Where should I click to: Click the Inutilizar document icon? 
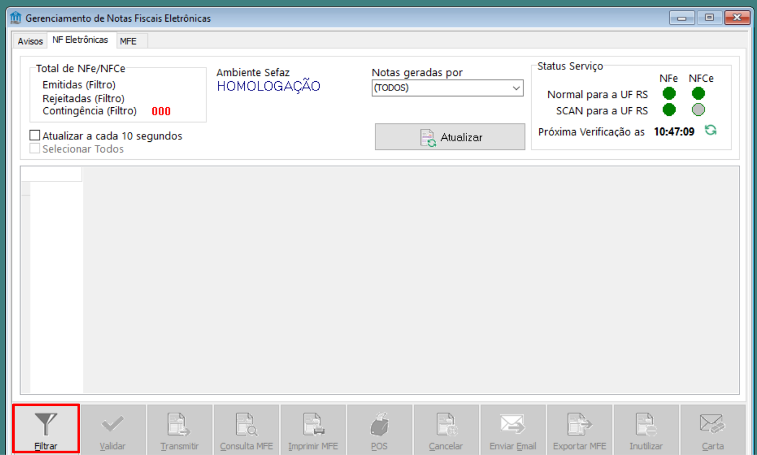coord(646,425)
